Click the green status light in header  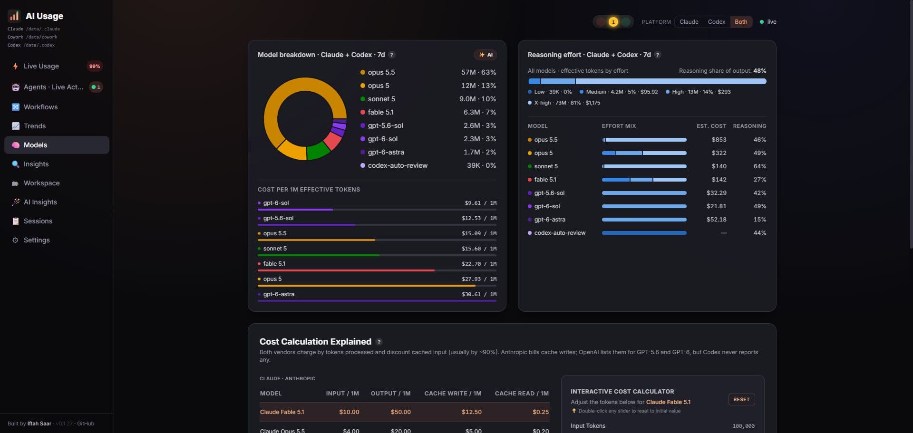pyautogui.click(x=626, y=22)
